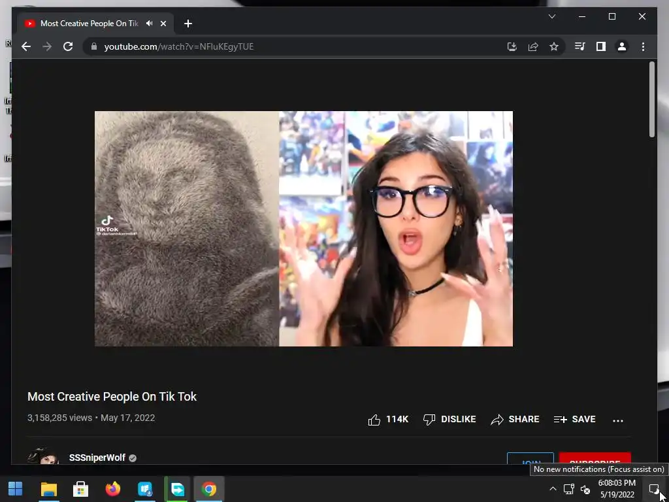Show hidden system tray icons
Image resolution: width=669 pixels, height=502 pixels.
click(553, 489)
